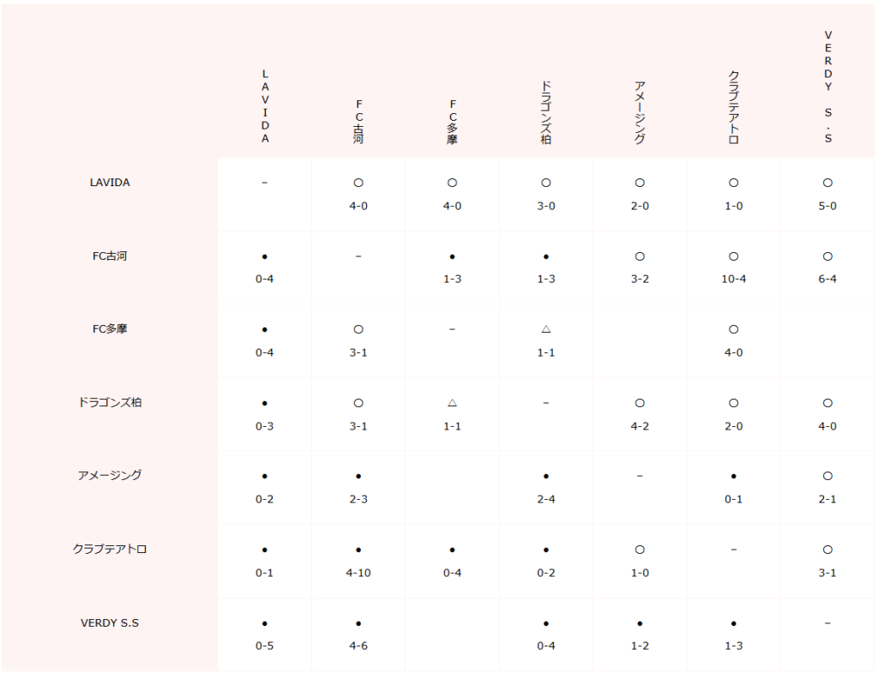Click the loss dot above FC古河's 0-4
The image size is (878, 673).
(264, 256)
